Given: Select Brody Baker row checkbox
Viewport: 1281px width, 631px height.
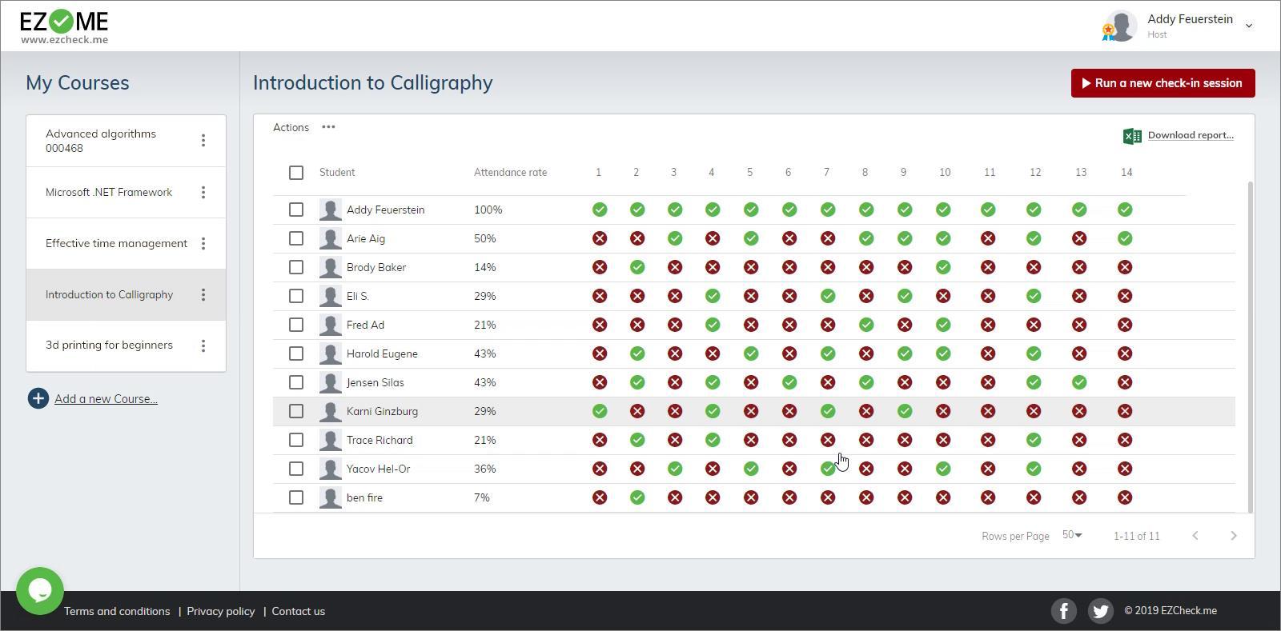Looking at the screenshot, I should point(296,267).
